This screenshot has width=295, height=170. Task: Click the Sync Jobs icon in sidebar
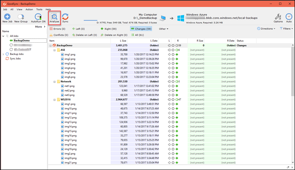pos(7,58)
